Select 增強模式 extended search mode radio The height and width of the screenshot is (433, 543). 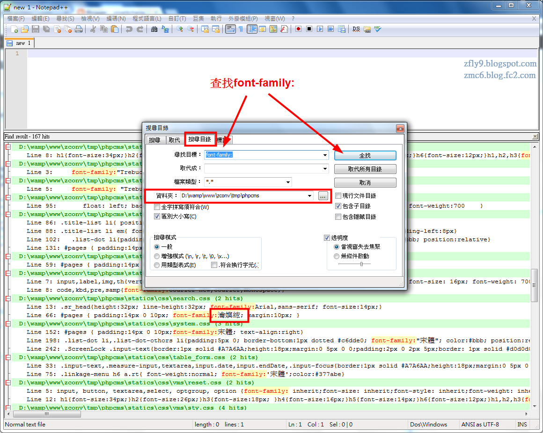click(x=157, y=256)
